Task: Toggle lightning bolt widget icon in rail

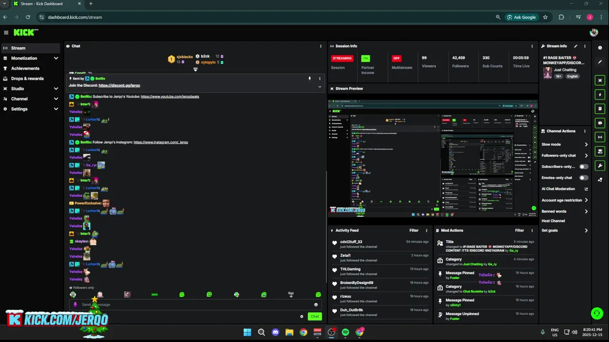Action: pos(600,95)
